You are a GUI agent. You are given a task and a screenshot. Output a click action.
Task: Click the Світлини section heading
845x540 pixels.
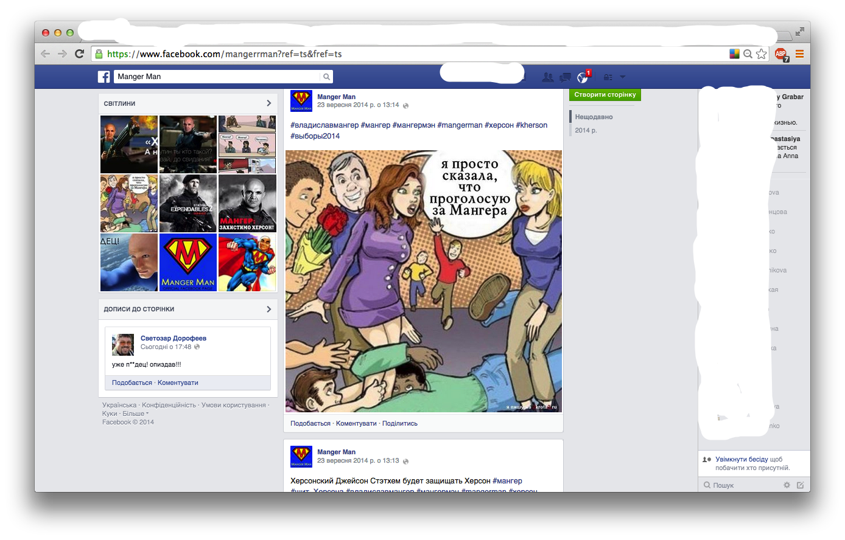point(119,103)
